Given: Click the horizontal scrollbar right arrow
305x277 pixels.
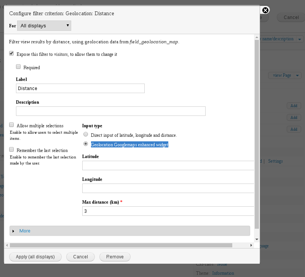Looking at the screenshot, I should pyautogui.click(x=251, y=245).
